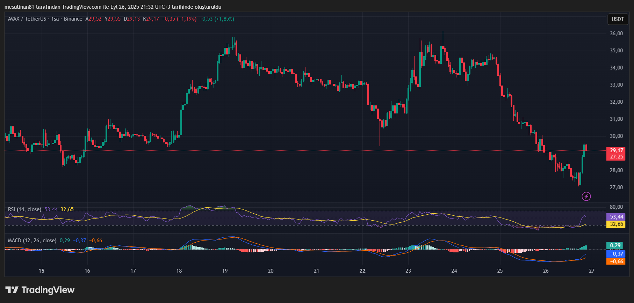The width and height of the screenshot is (634, 303).
Task: Click the green MACD histogram tag 0,29
Action: point(615,245)
